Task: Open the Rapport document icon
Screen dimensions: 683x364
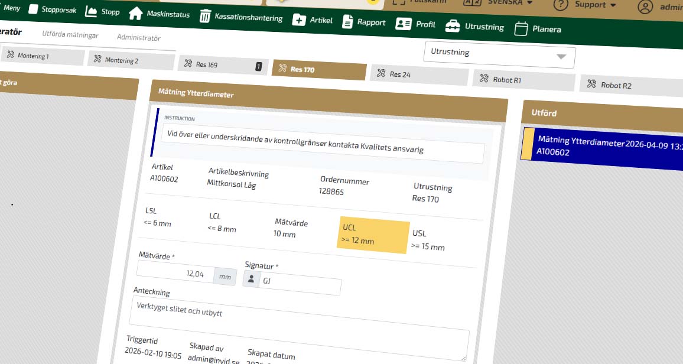Action: click(x=347, y=22)
